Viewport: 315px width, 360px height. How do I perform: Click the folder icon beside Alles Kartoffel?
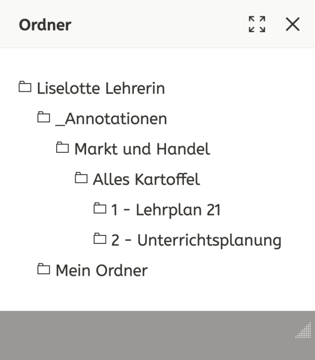click(81, 178)
